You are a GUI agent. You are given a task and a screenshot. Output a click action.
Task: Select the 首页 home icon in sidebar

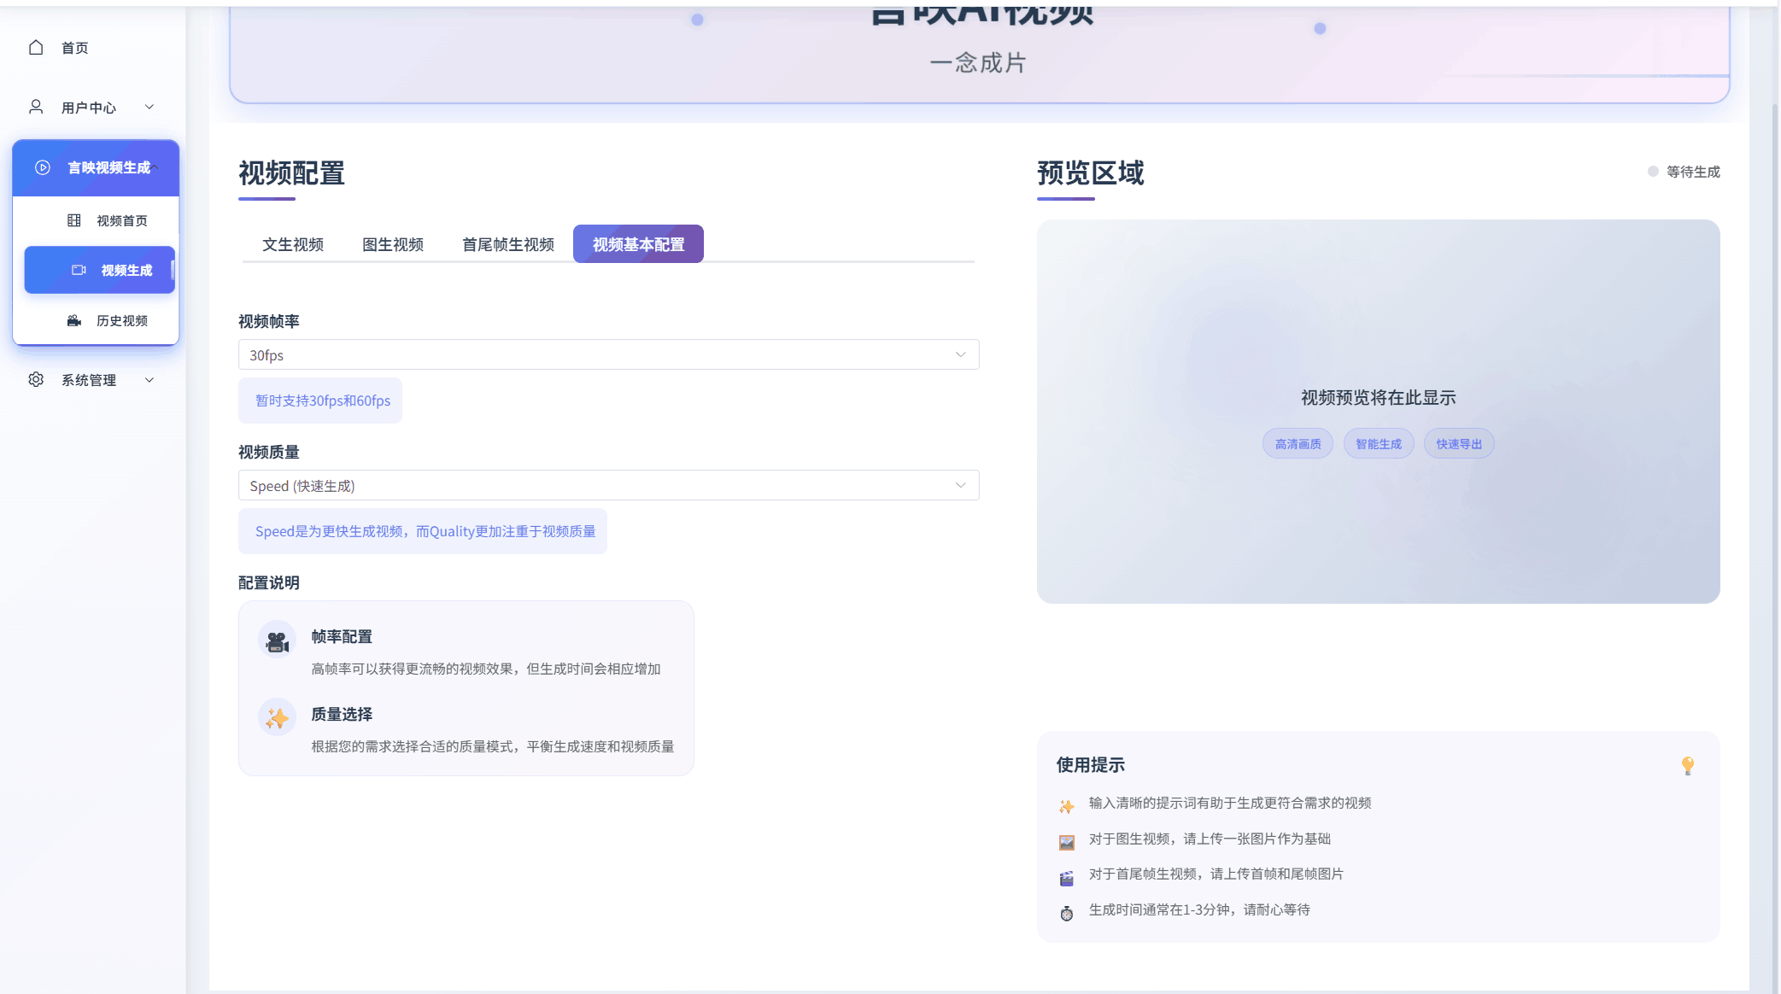point(36,48)
